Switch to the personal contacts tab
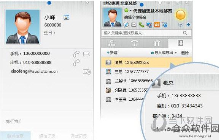The image size is (221, 140). [180, 43]
